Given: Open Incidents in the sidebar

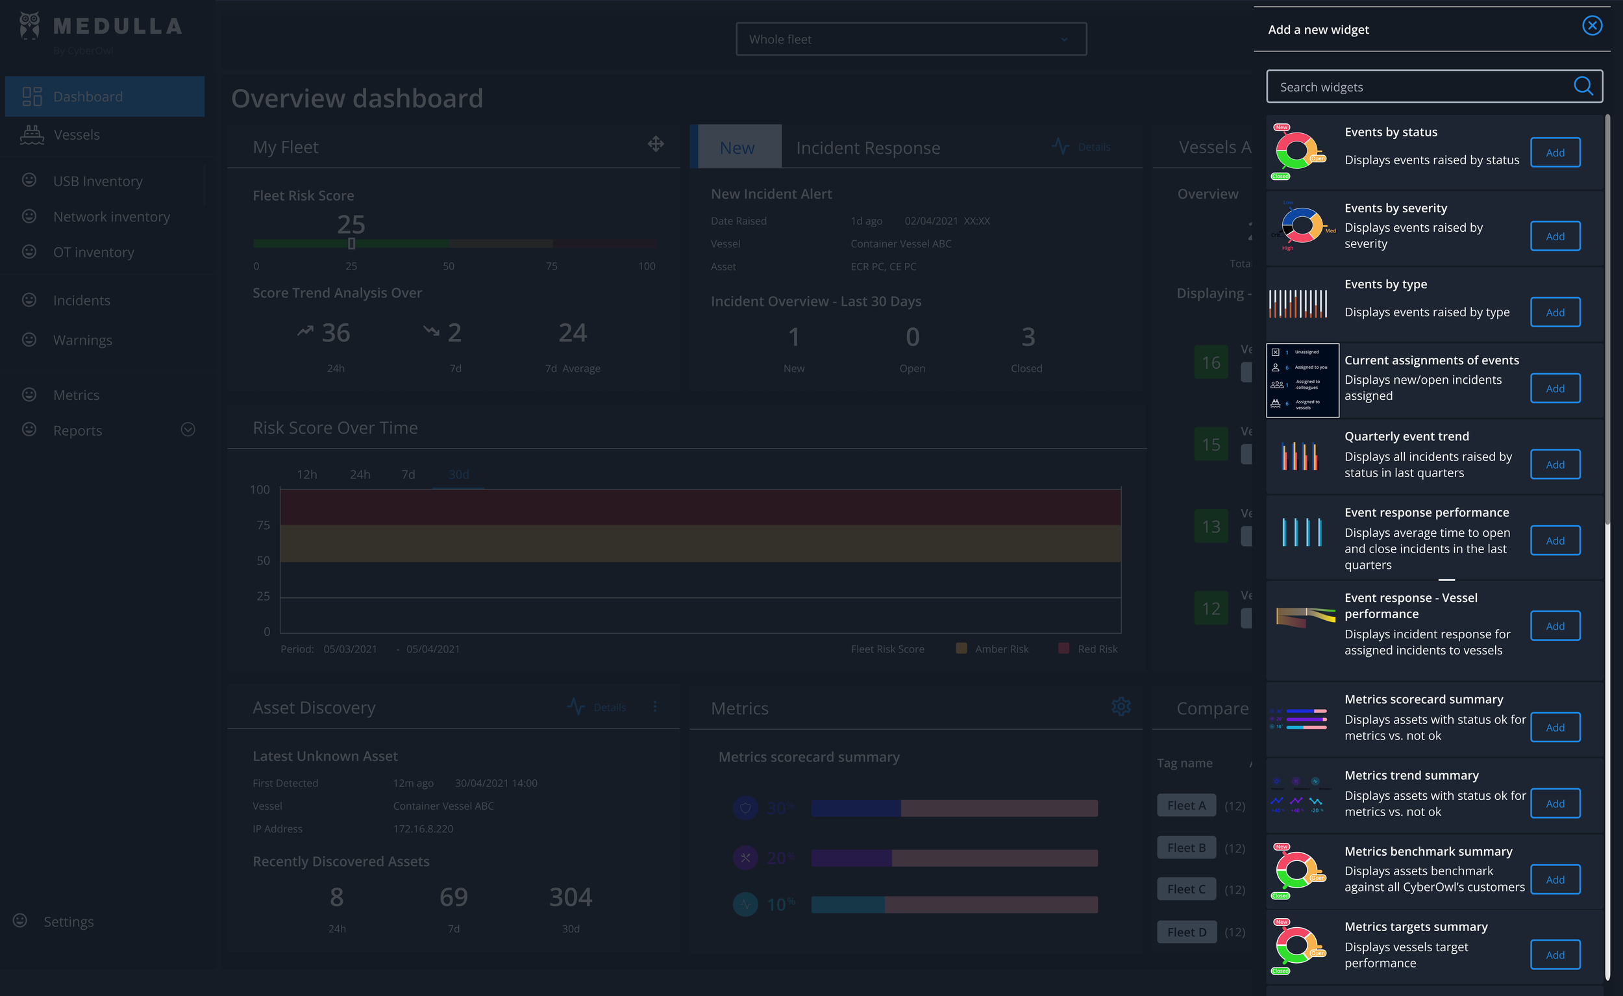Looking at the screenshot, I should [82, 301].
